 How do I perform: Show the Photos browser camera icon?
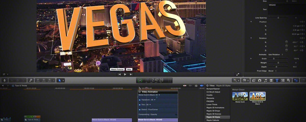point(260,80)
